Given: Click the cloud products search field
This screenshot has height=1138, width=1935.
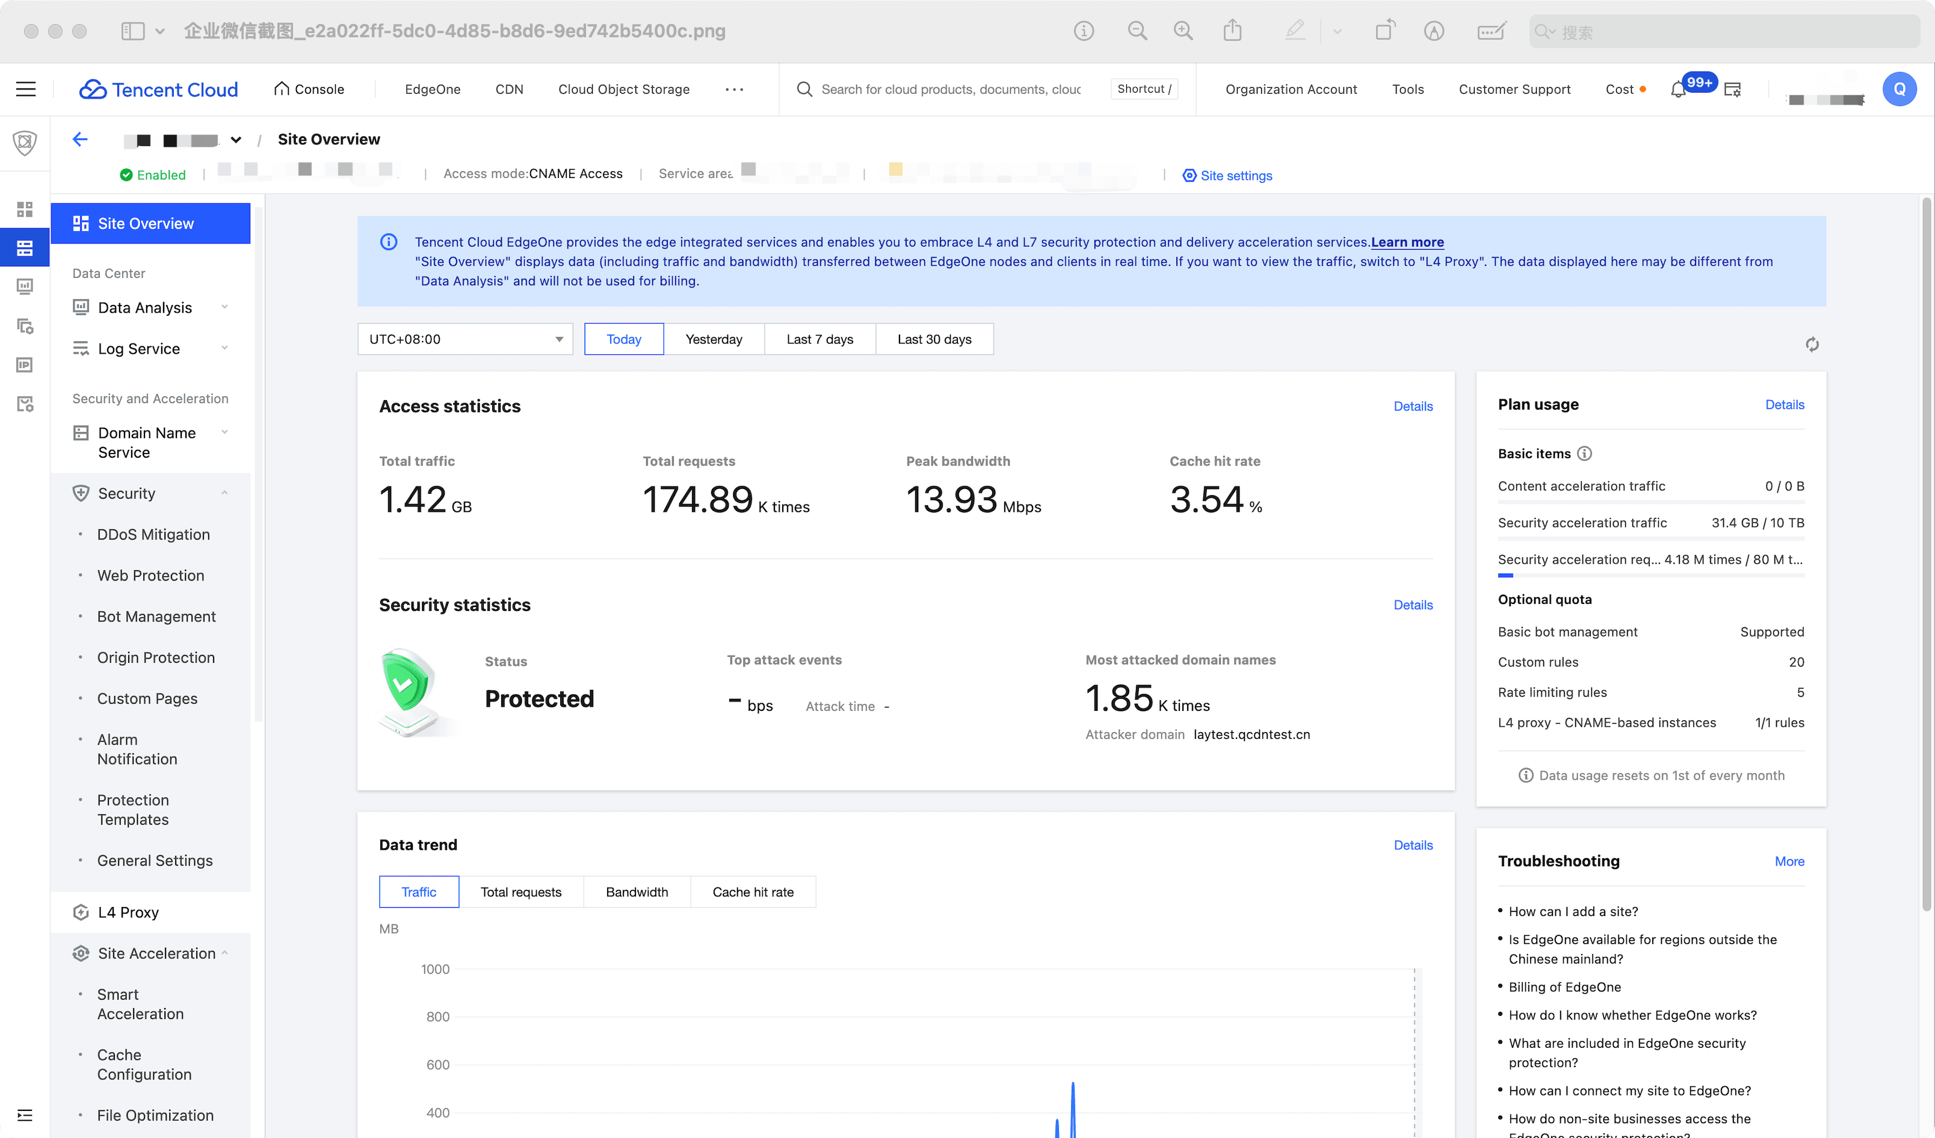Looking at the screenshot, I should (x=951, y=89).
